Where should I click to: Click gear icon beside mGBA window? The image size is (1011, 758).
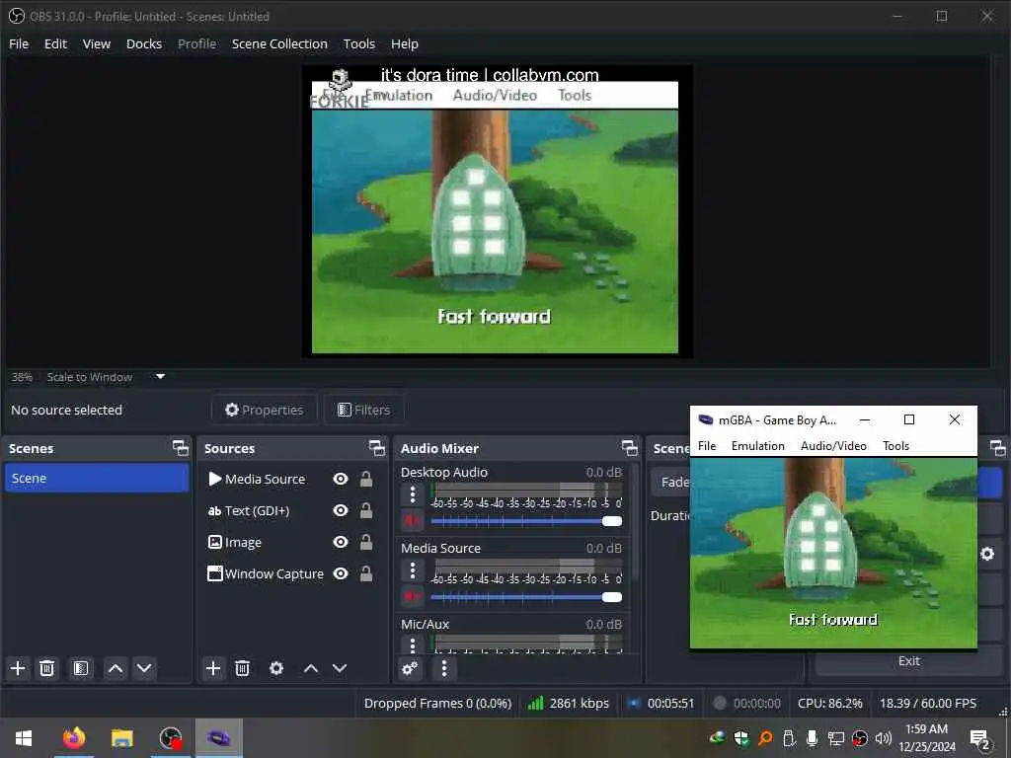[x=987, y=554]
